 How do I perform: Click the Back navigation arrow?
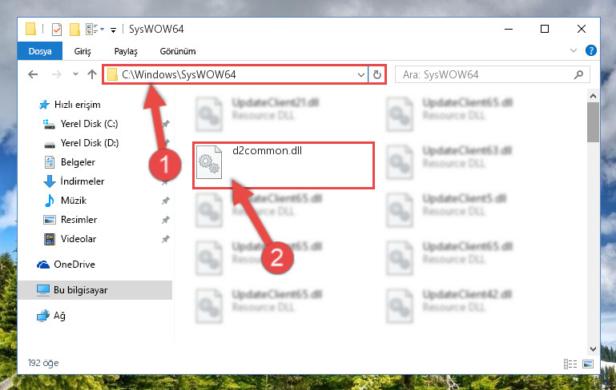point(33,74)
